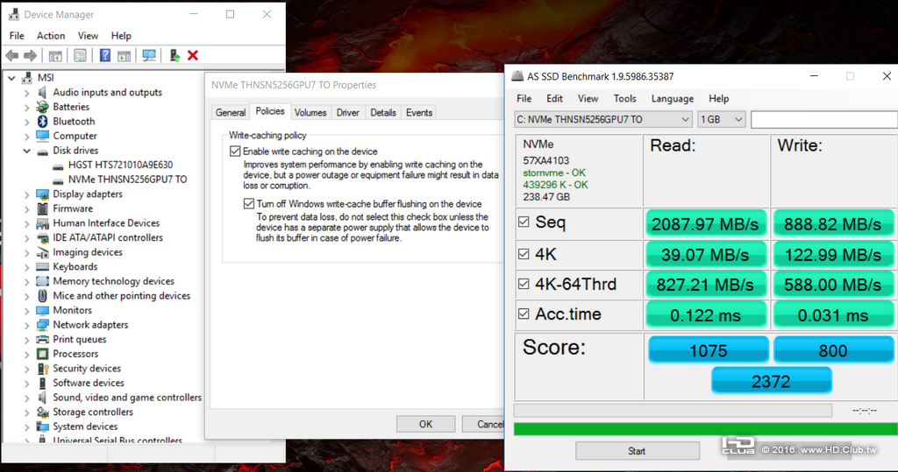Click the red X Uninstall device icon
Screen dimensions: 898x472
[x=193, y=55]
